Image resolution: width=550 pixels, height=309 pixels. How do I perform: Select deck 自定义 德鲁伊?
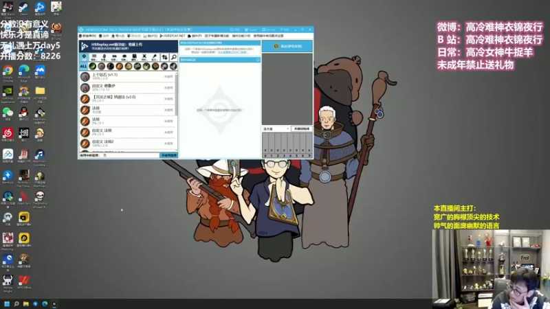(x=127, y=88)
